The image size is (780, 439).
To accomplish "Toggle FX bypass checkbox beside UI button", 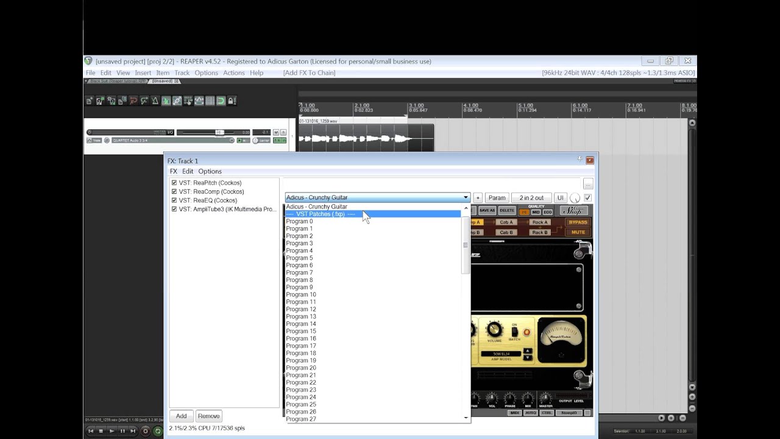I will 587,198.
